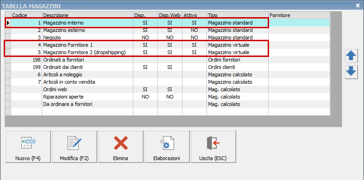Click Tipo cell 'Ordini clienti'
Viewport: 364px width, 180px height.
pyautogui.click(x=238, y=67)
